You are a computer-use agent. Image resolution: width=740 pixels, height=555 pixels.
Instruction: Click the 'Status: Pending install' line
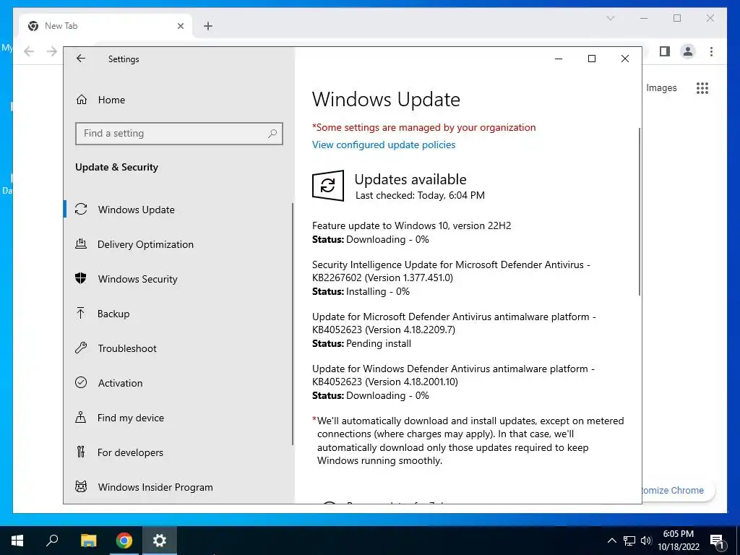[361, 343]
